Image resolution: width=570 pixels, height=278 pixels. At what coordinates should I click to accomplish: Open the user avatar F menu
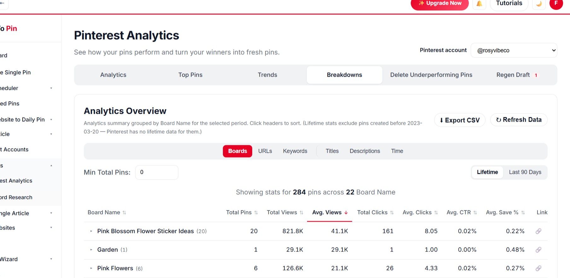(x=556, y=3)
